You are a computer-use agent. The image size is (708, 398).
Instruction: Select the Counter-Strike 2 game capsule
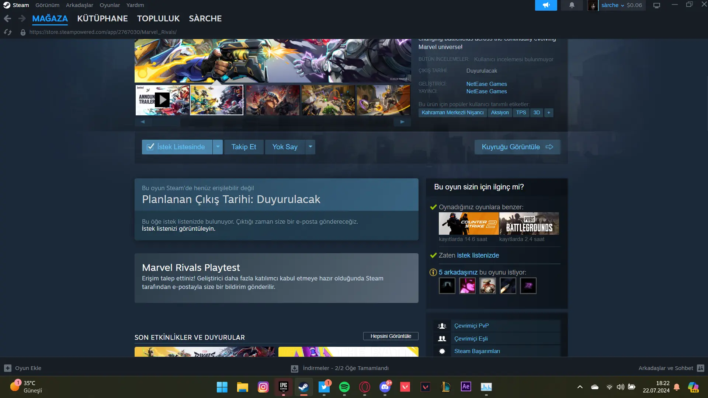[x=469, y=223]
